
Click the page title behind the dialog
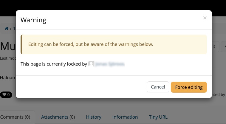point(8,46)
